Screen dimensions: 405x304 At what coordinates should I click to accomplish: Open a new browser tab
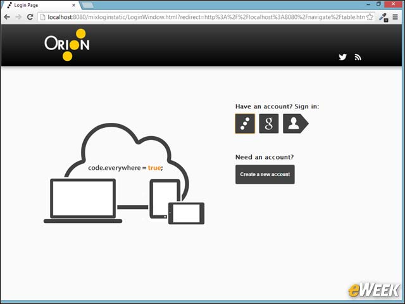(87, 6)
